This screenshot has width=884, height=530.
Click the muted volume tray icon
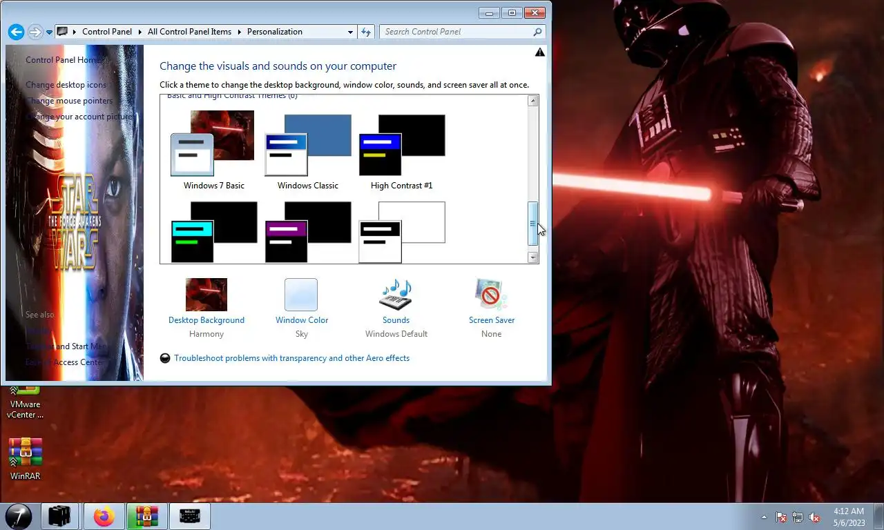tap(814, 517)
